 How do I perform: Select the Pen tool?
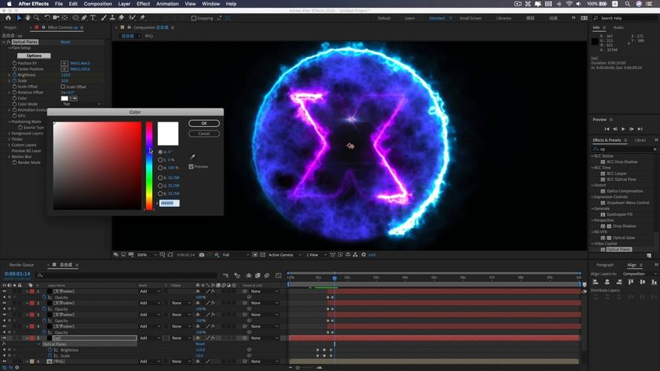click(84, 18)
